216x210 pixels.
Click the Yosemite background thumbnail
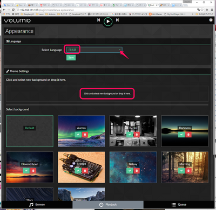(x=82, y=194)
